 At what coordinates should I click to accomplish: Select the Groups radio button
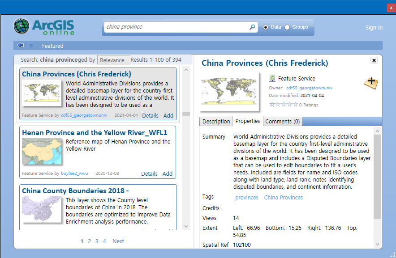click(287, 27)
